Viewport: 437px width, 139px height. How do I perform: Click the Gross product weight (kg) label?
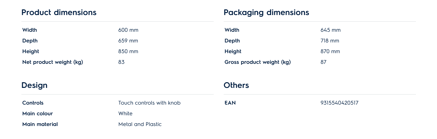coord(257,62)
